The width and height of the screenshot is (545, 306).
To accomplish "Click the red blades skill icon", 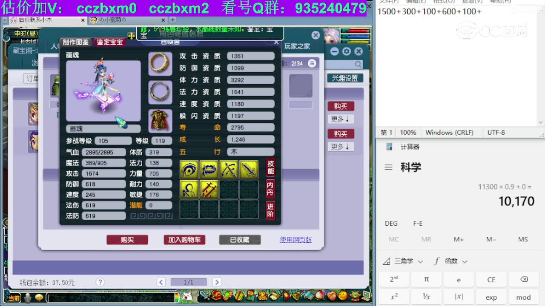I will pos(209,189).
